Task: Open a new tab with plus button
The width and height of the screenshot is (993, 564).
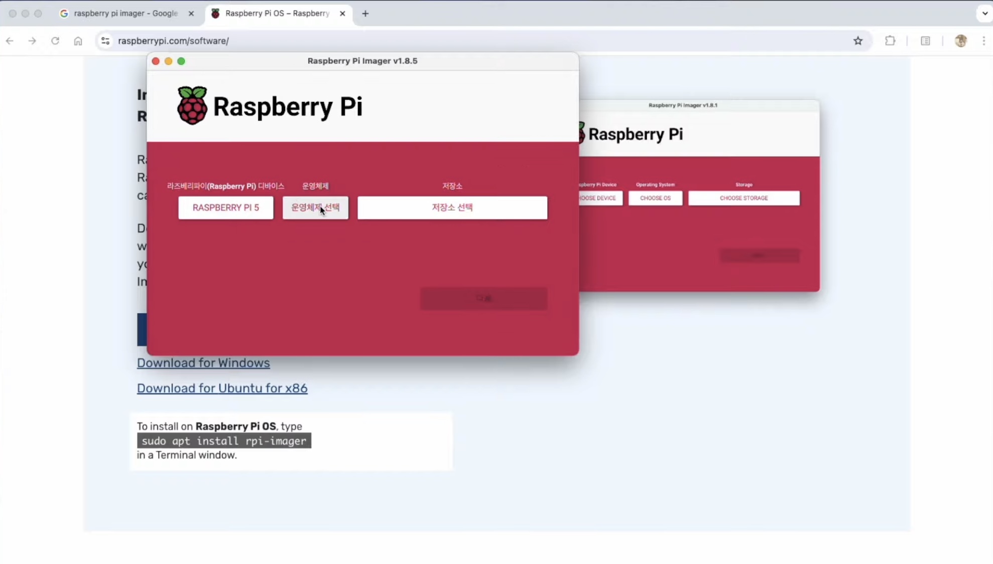Action: click(x=365, y=14)
